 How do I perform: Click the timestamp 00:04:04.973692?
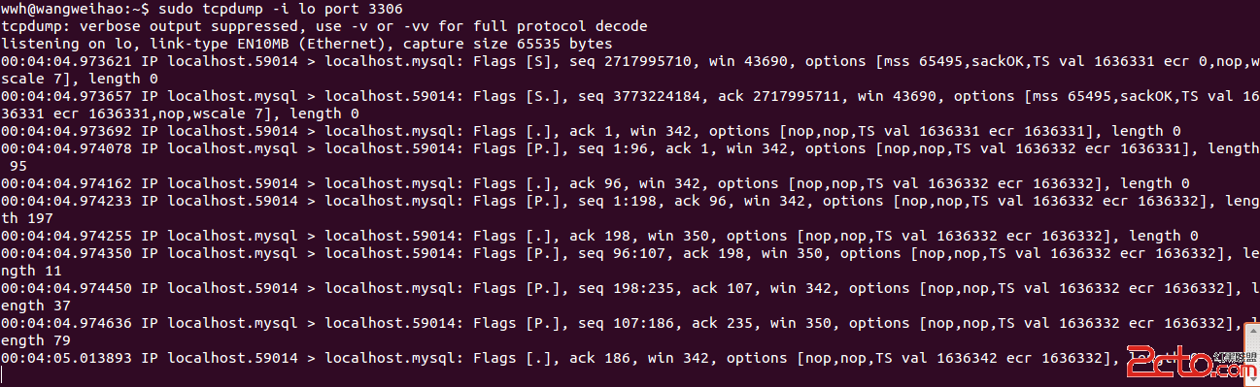click(65, 131)
